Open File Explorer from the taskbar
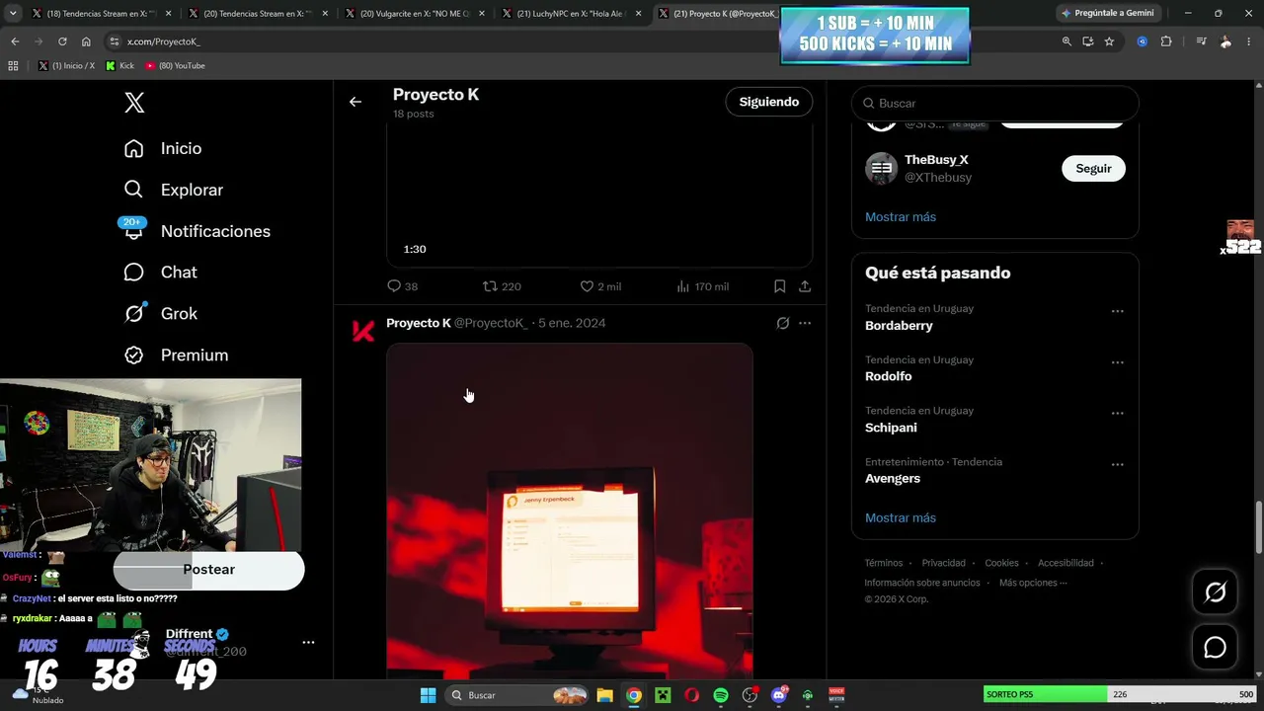Image resolution: width=1264 pixels, height=711 pixels. click(604, 695)
